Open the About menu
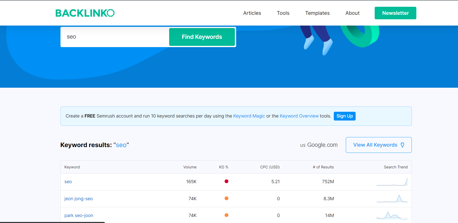This screenshot has height=223, width=458. 352,13
